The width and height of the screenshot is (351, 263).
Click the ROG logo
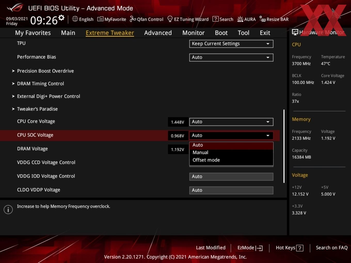click(x=15, y=7)
